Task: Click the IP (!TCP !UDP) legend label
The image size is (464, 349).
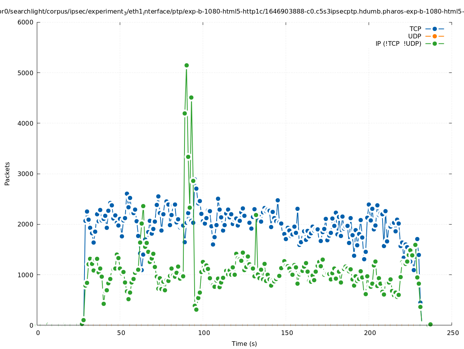Action: pos(398,43)
